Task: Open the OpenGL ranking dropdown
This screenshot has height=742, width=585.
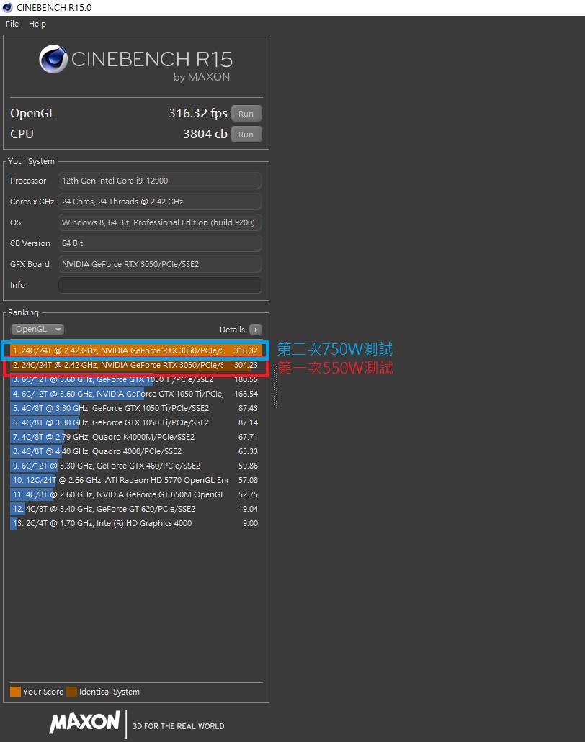Action: (x=37, y=329)
